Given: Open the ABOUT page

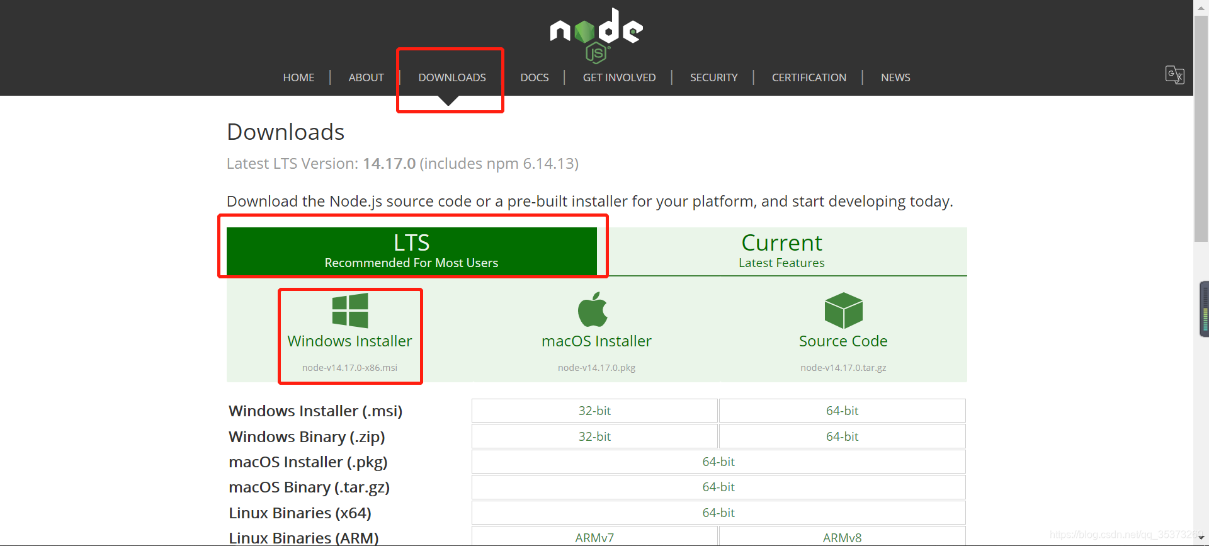Looking at the screenshot, I should pos(366,77).
